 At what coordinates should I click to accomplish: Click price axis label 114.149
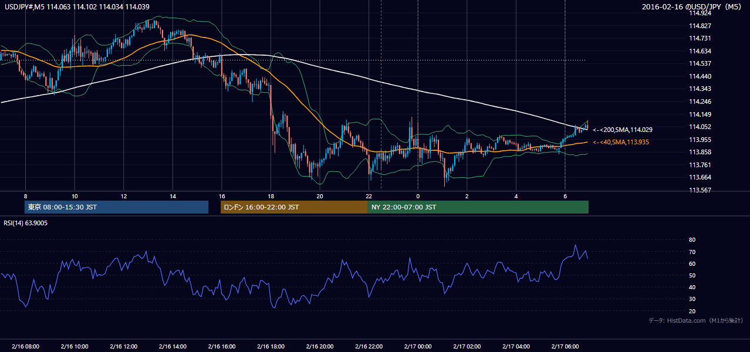point(700,114)
